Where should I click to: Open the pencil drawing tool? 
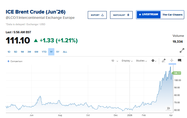pos(164,61)
